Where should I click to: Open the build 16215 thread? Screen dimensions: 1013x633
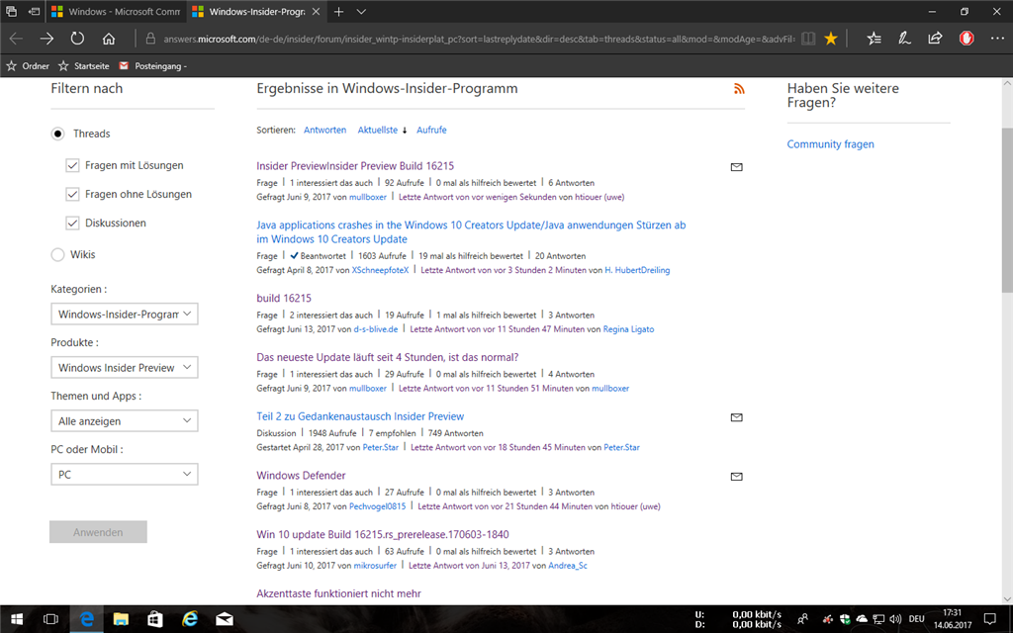pyautogui.click(x=284, y=299)
